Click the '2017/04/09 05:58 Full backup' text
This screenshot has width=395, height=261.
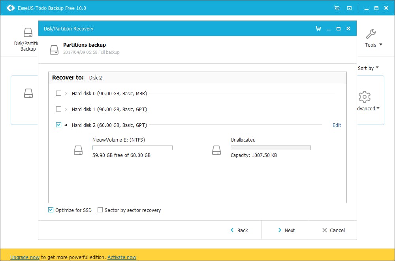coord(91,52)
